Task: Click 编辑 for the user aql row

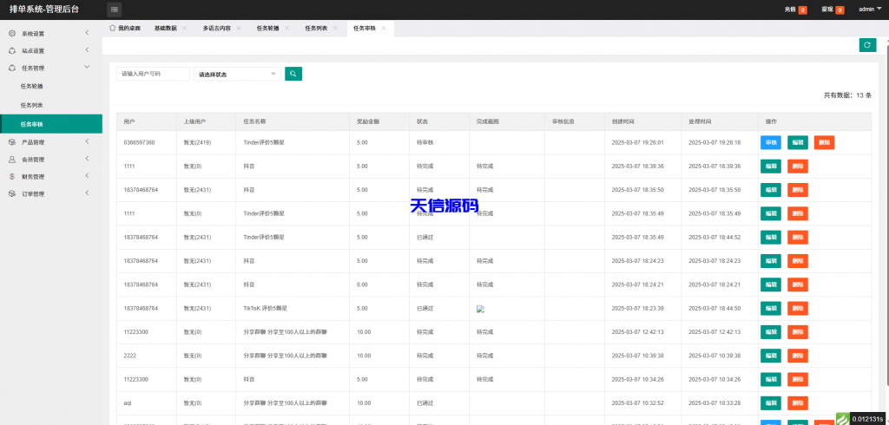Action: point(770,402)
